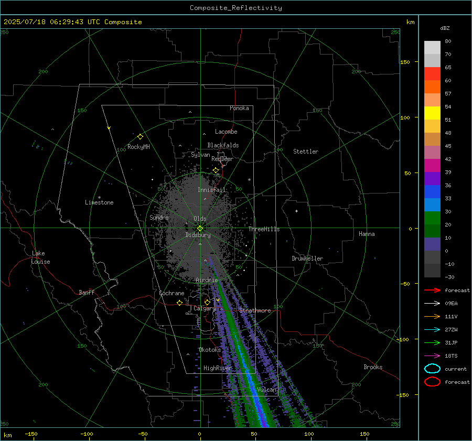This screenshot has height=441, width=472.
Task: Pick the magenta 39–42 dBZ swatch
Action: pos(432,166)
